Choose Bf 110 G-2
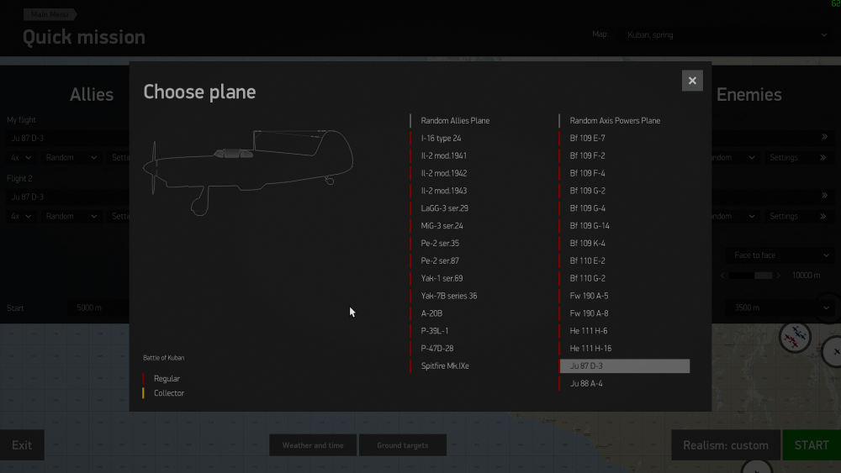Image resolution: width=841 pixels, height=473 pixels. click(x=587, y=279)
